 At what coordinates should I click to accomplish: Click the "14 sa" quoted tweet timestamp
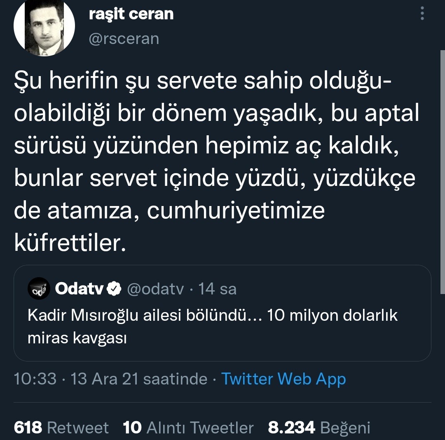217,289
